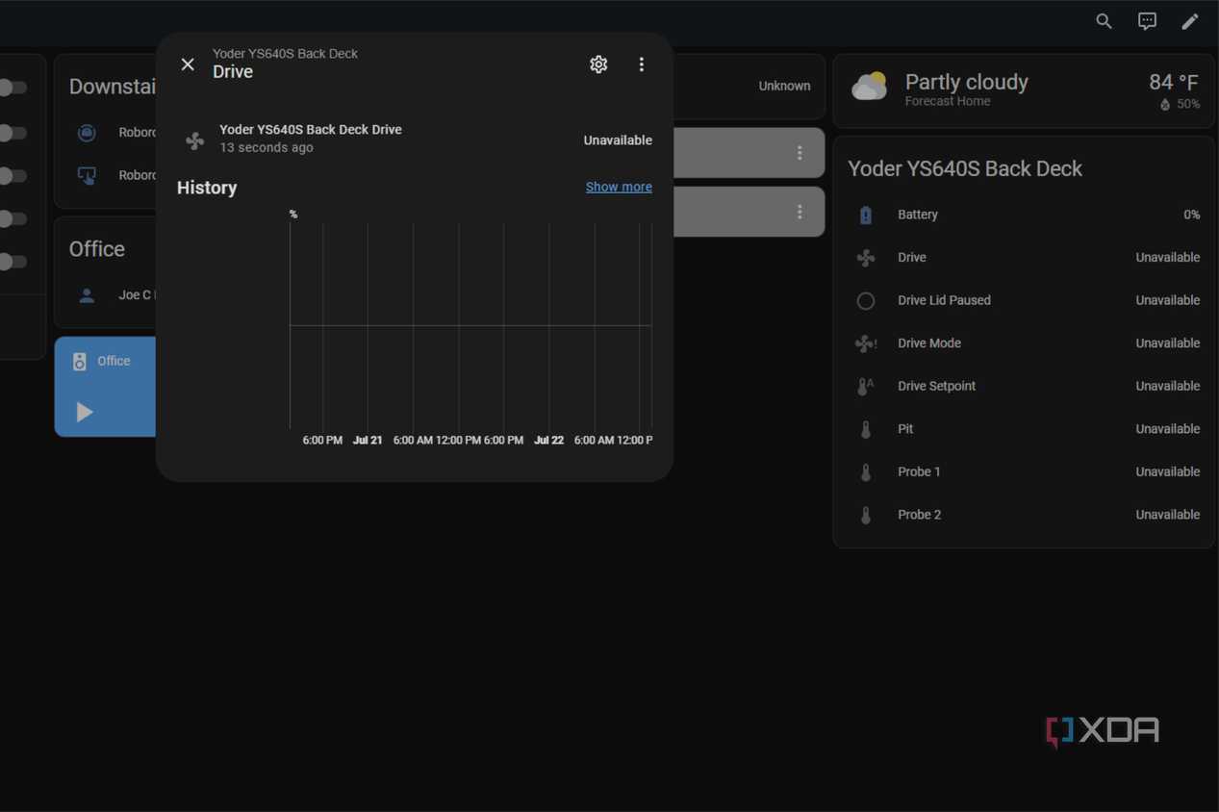Click the Unknown status text
Viewport: 1219px width, 812px height.
(784, 86)
